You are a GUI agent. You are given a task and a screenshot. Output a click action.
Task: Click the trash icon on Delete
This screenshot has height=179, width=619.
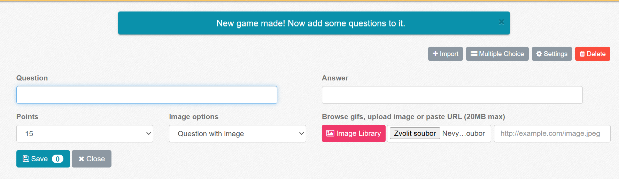click(582, 54)
